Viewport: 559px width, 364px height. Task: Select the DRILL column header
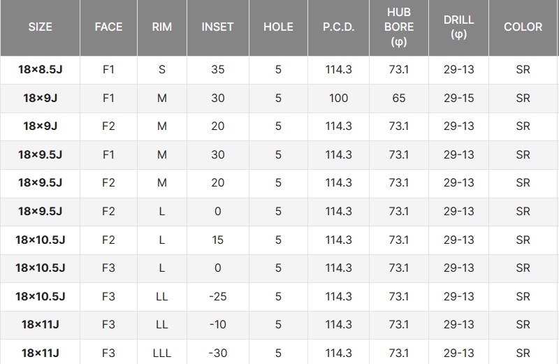pyautogui.click(x=459, y=27)
